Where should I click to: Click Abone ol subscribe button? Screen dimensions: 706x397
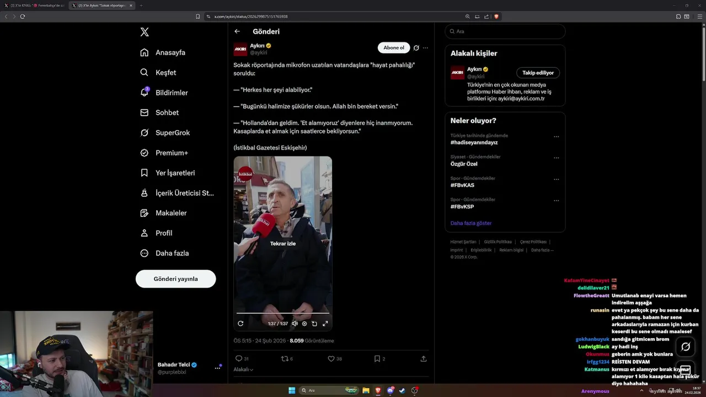point(394,47)
